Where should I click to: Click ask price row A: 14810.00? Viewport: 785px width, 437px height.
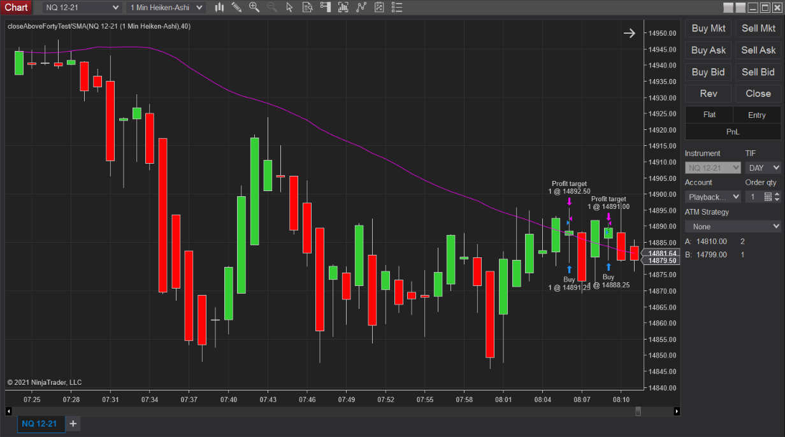(x=715, y=241)
